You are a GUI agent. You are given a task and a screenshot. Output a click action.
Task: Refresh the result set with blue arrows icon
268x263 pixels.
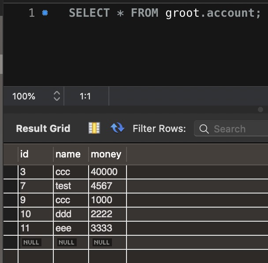click(117, 128)
